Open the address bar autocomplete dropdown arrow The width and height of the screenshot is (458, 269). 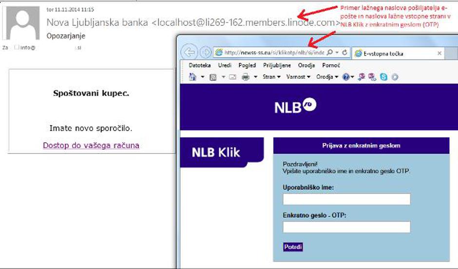point(337,53)
